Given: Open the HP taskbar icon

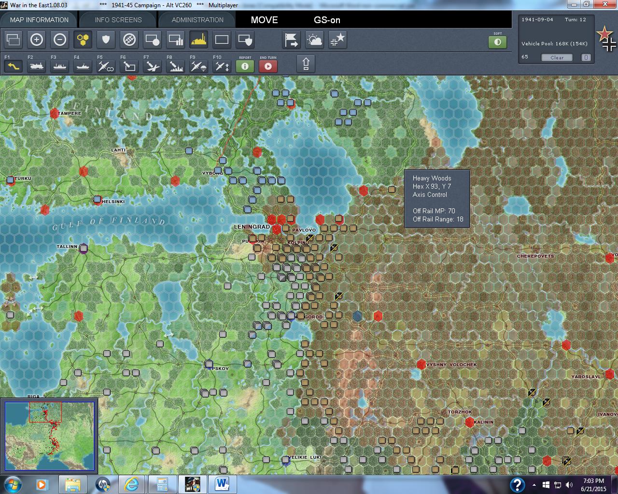Looking at the screenshot, I should (103, 484).
